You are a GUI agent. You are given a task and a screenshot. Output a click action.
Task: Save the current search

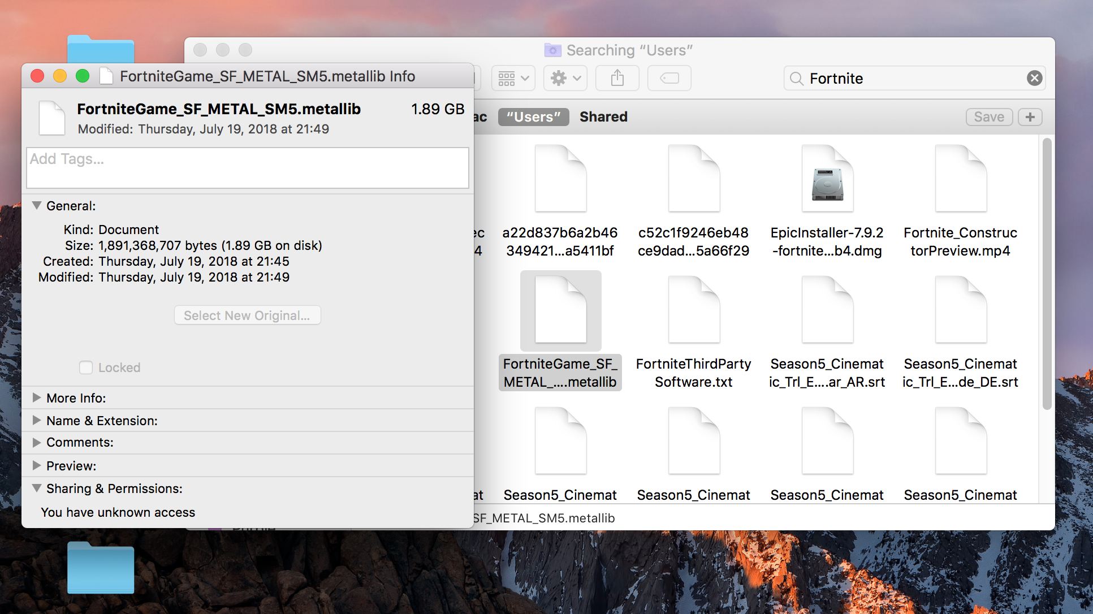[x=988, y=117]
